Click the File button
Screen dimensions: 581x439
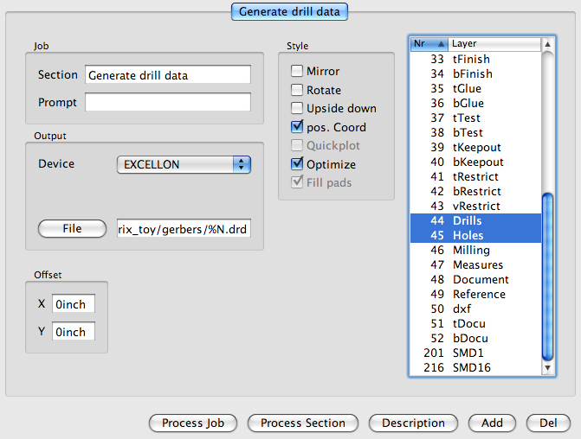(72, 228)
